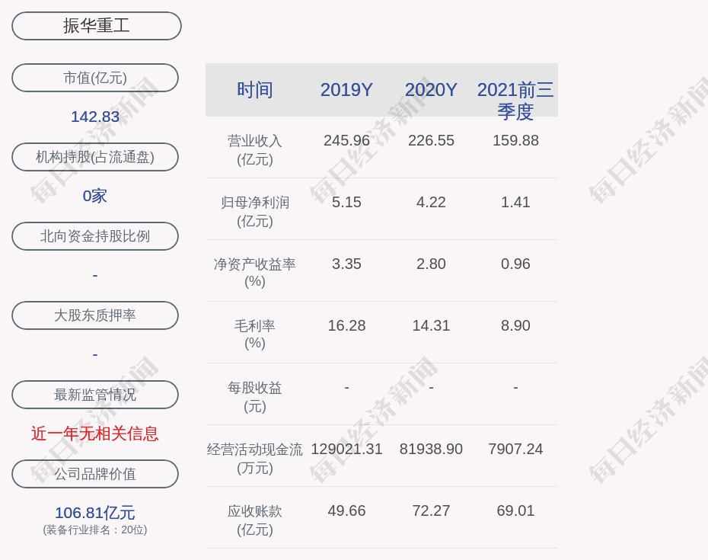708x560 pixels.
Task: Click the 振华重工 company name pill
Action: (x=97, y=26)
